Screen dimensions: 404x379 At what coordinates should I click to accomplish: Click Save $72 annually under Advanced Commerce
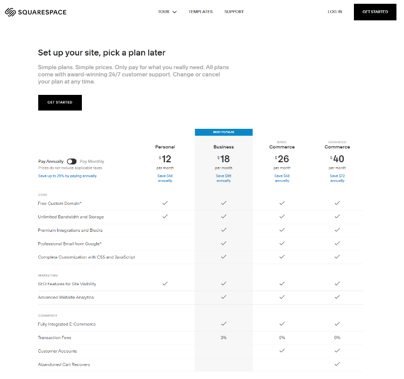[x=337, y=178]
